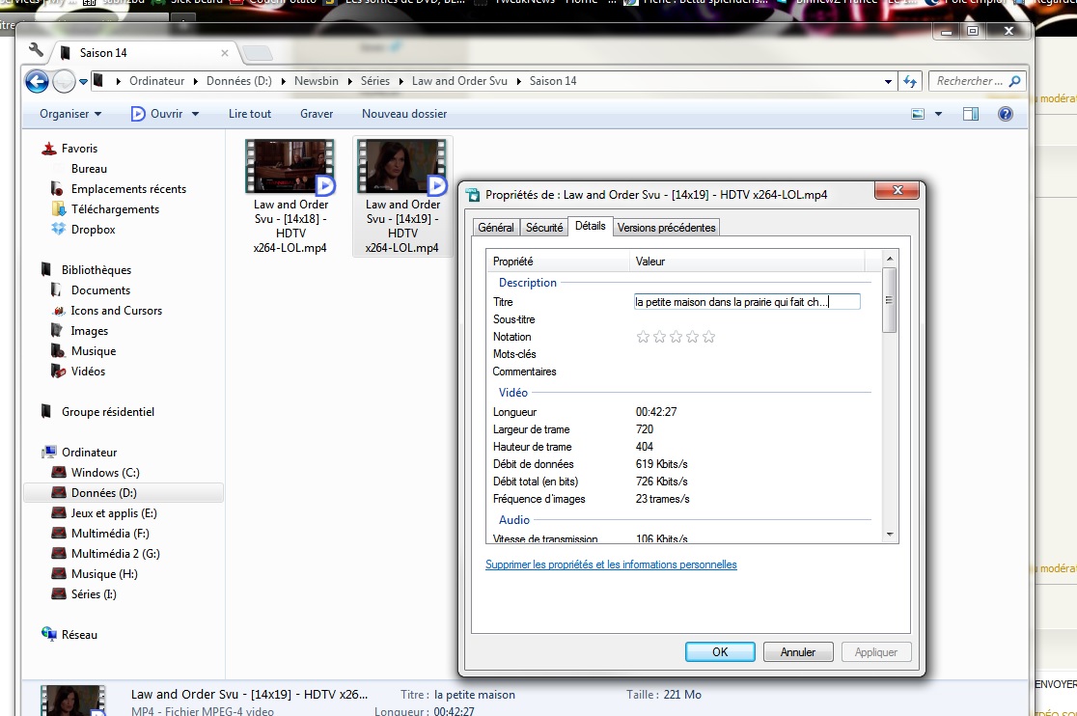Click the properties list scrollbar down arrow
The width and height of the screenshot is (1077, 716).
pos(890,534)
